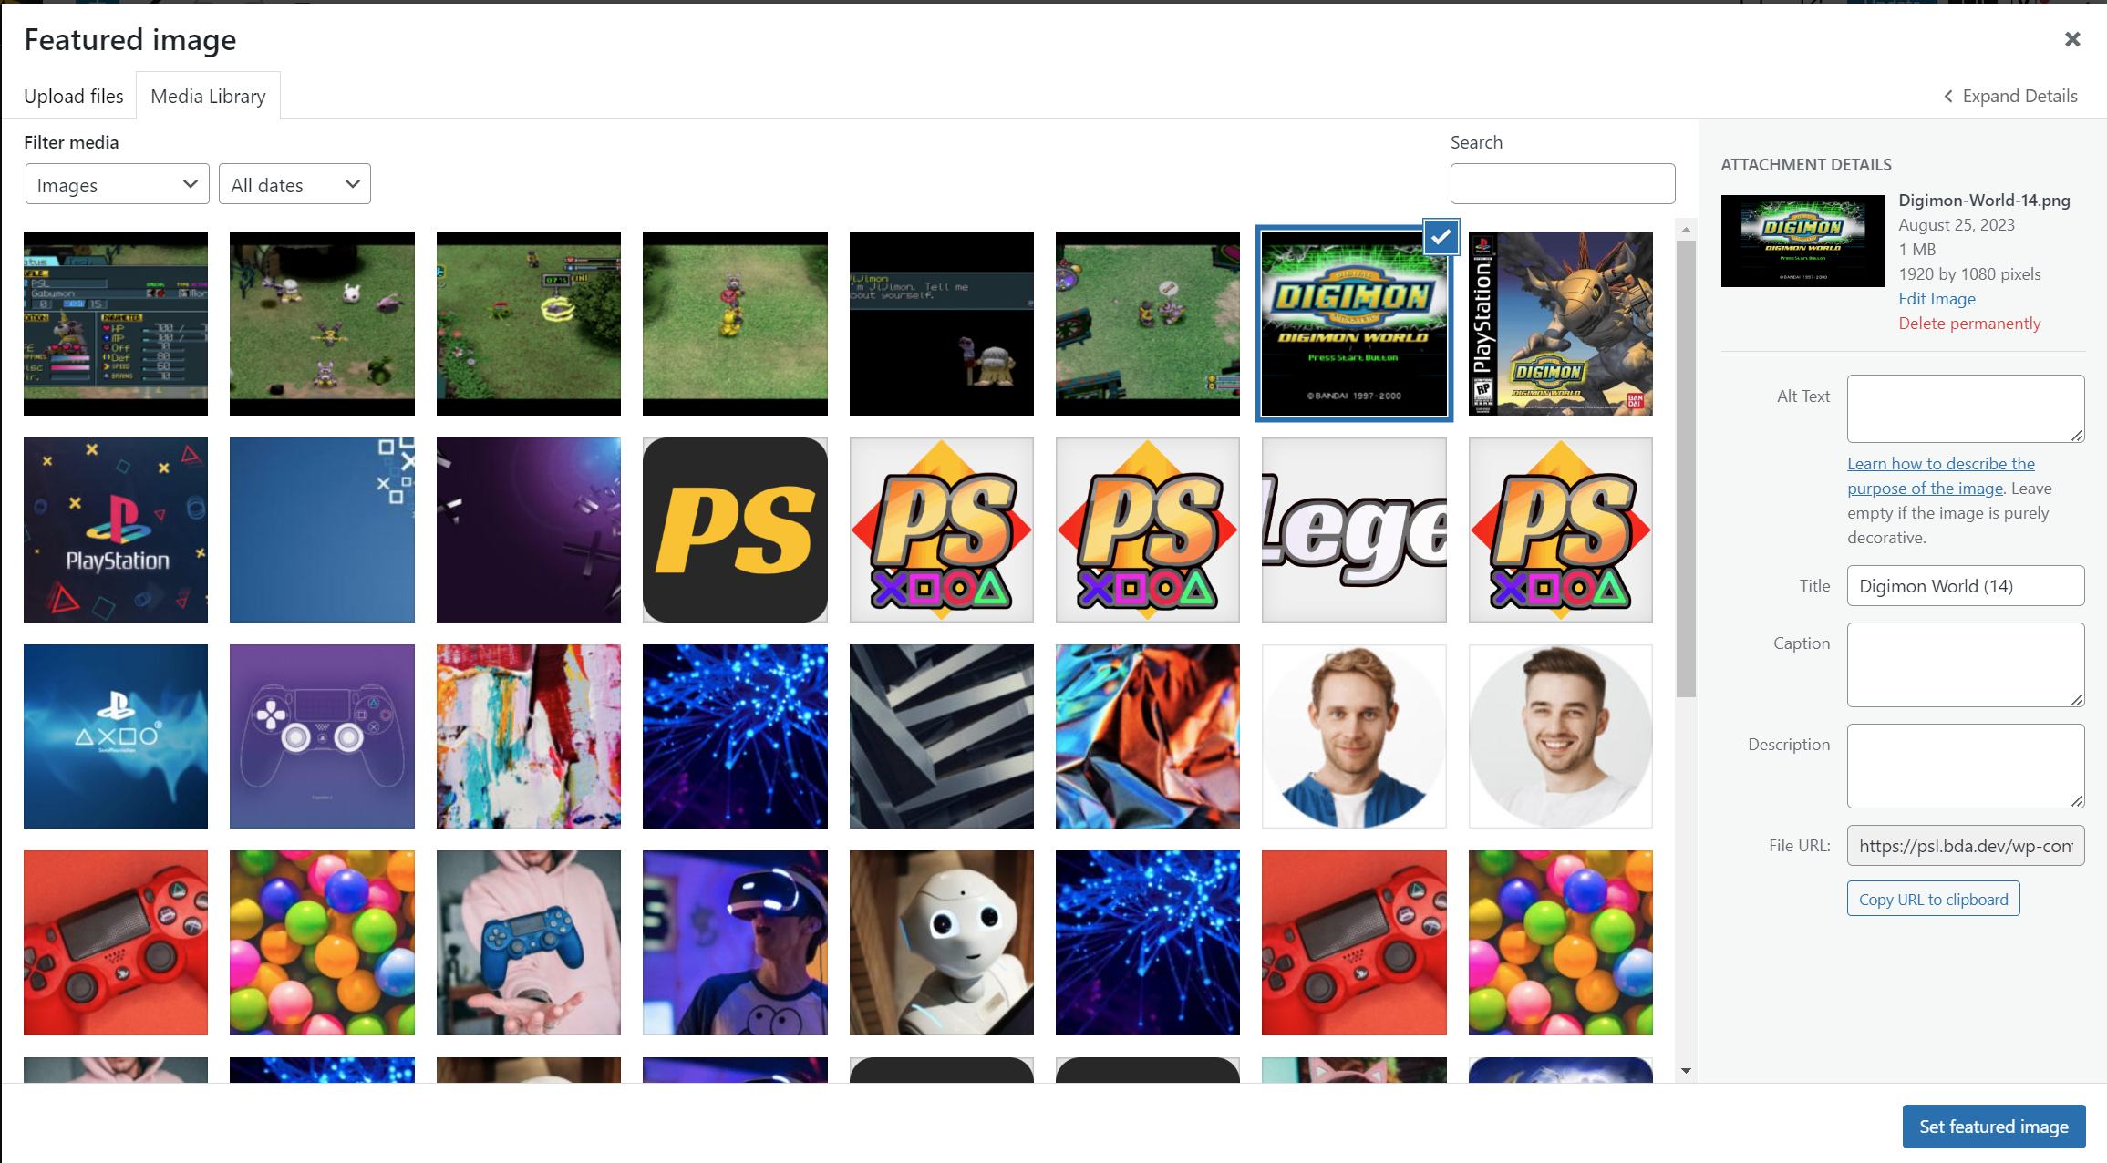Click the Set featured image button
Viewport: 2107px width, 1163px height.
pos(1993,1126)
